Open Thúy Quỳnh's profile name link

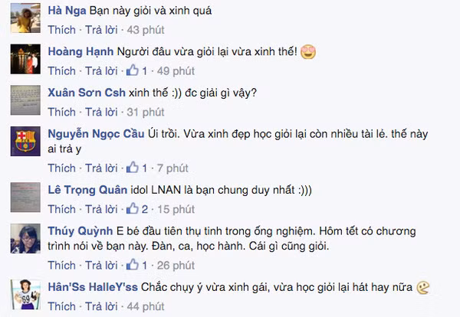point(80,231)
